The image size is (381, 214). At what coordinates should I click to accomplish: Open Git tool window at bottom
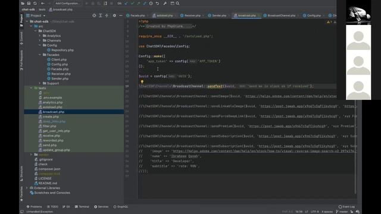(x=66, y=207)
